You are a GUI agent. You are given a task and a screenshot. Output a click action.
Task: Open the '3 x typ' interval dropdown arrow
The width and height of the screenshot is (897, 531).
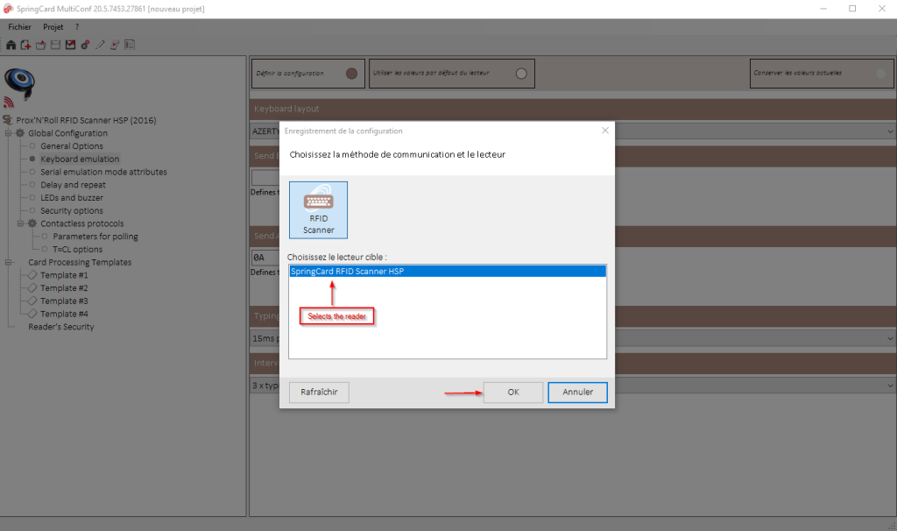890,386
